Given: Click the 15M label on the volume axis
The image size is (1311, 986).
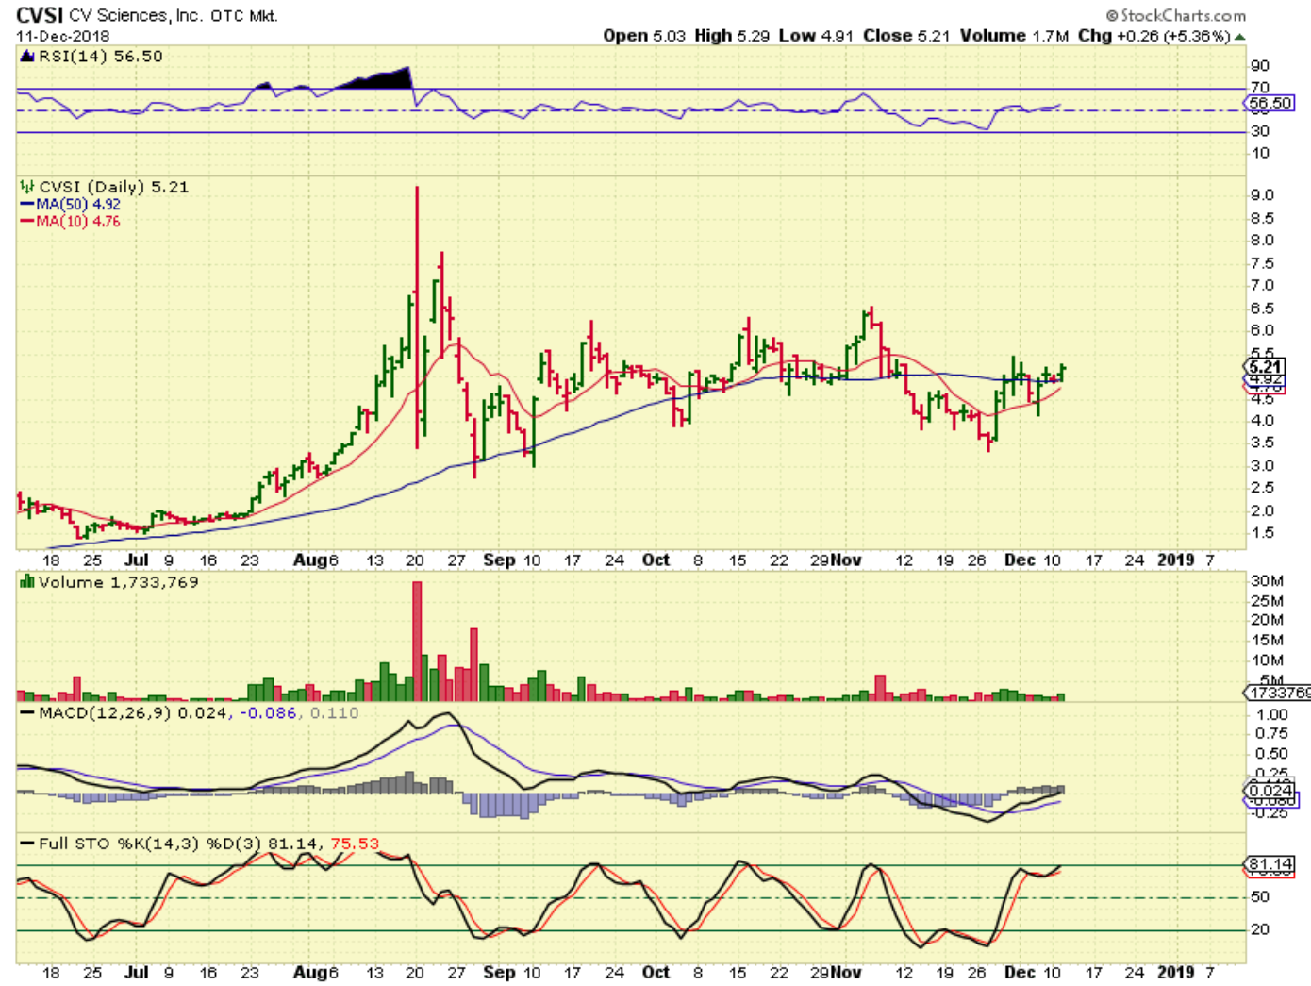Looking at the screenshot, I should click(x=1267, y=640).
